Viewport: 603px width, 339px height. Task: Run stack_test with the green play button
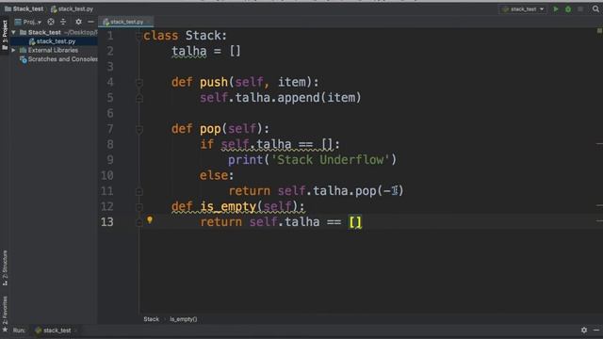pos(556,8)
